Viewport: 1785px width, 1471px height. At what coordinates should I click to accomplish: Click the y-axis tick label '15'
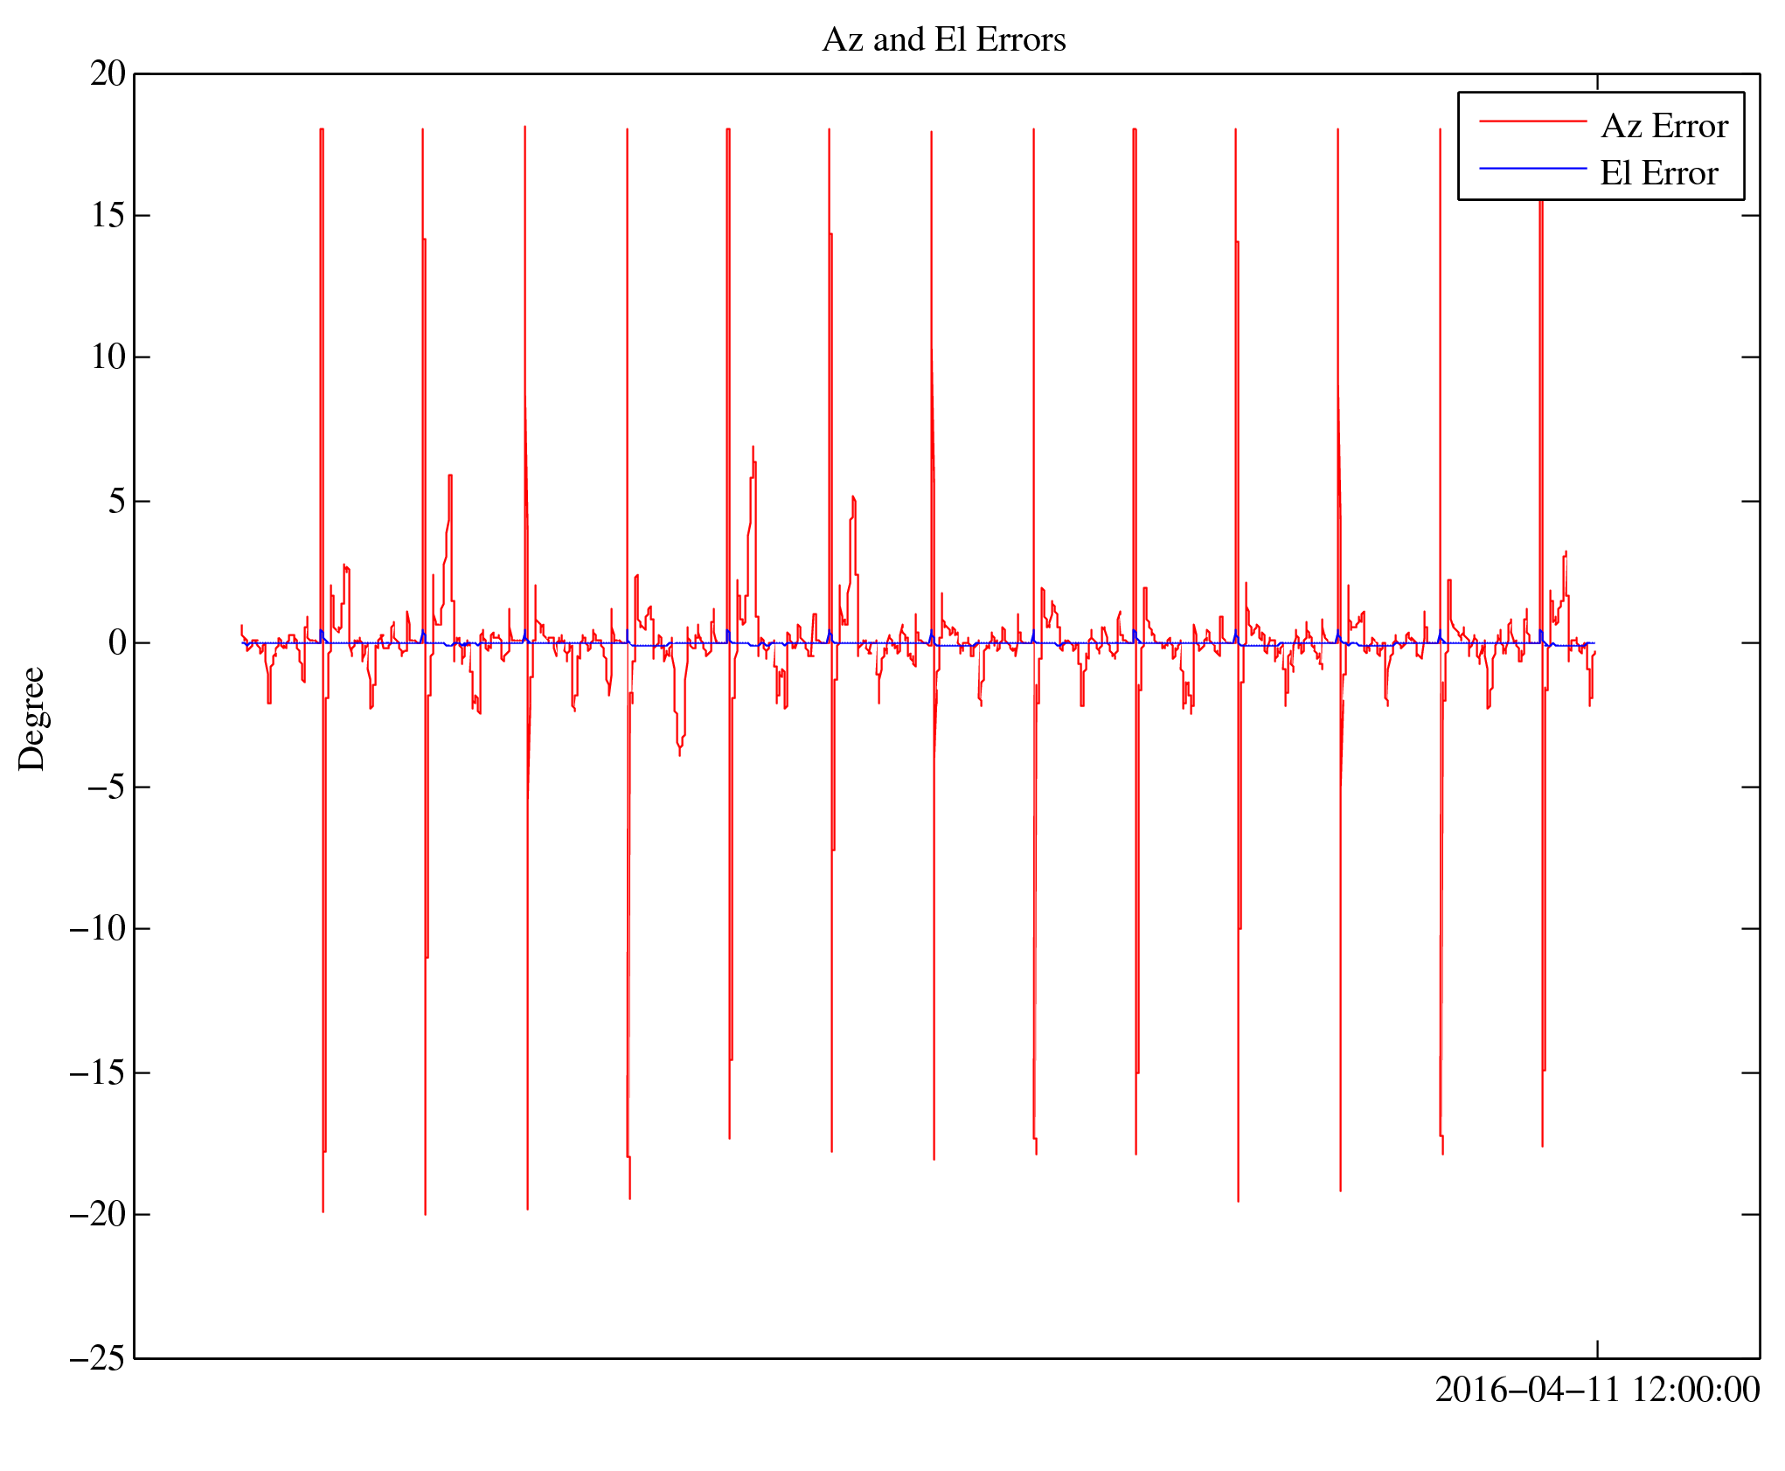108,216
